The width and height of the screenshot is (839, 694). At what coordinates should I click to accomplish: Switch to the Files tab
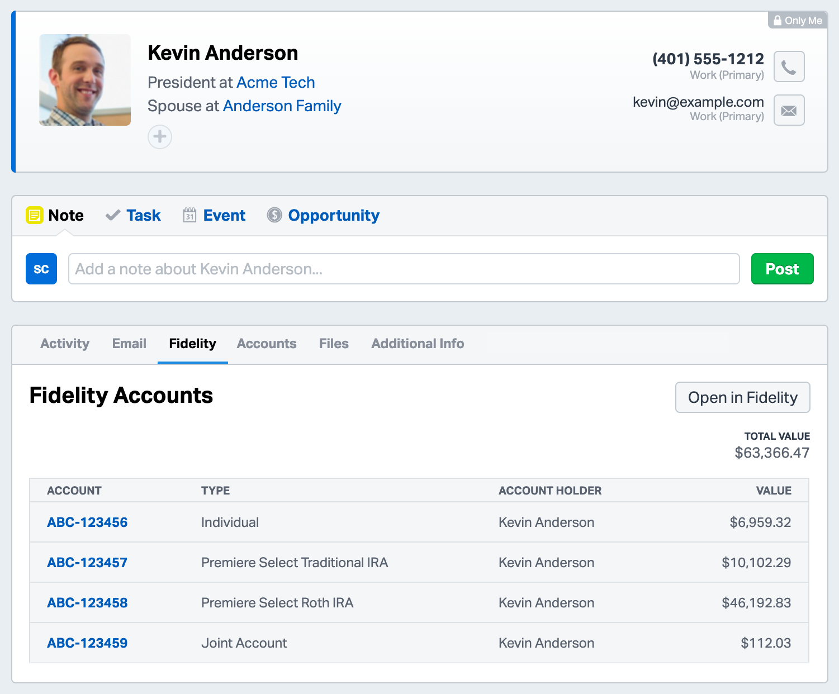[x=333, y=344]
